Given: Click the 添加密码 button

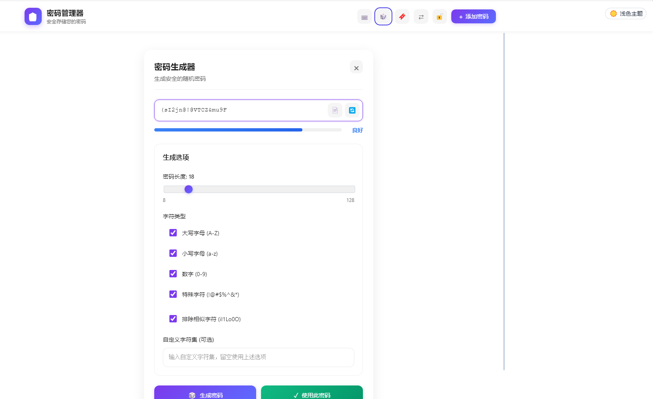Looking at the screenshot, I should [x=473, y=16].
